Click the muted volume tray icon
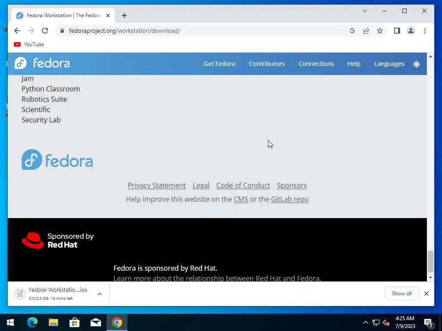The image size is (442, 331). (386, 322)
